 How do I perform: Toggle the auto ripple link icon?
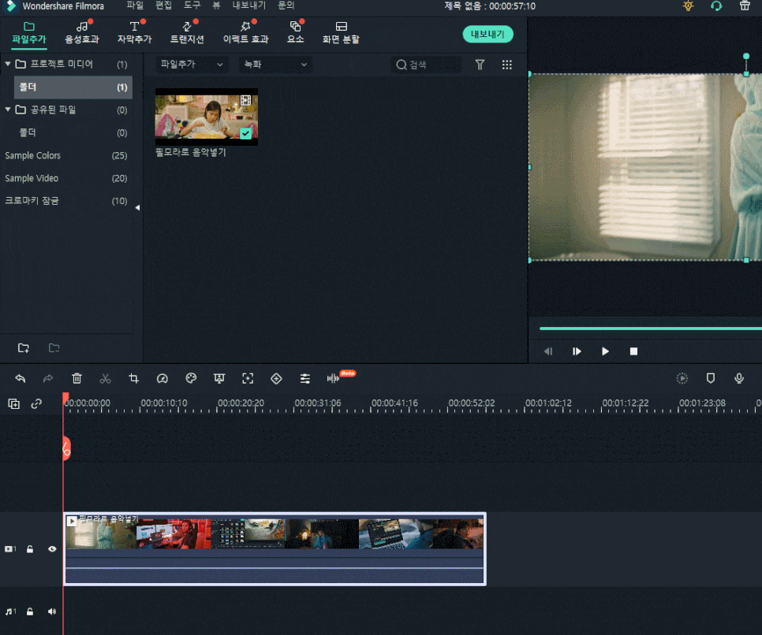point(36,404)
